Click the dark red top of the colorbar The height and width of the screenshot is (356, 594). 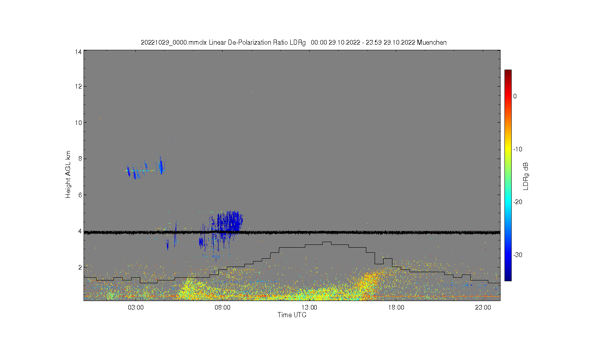pyautogui.click(x=508, y=73)
